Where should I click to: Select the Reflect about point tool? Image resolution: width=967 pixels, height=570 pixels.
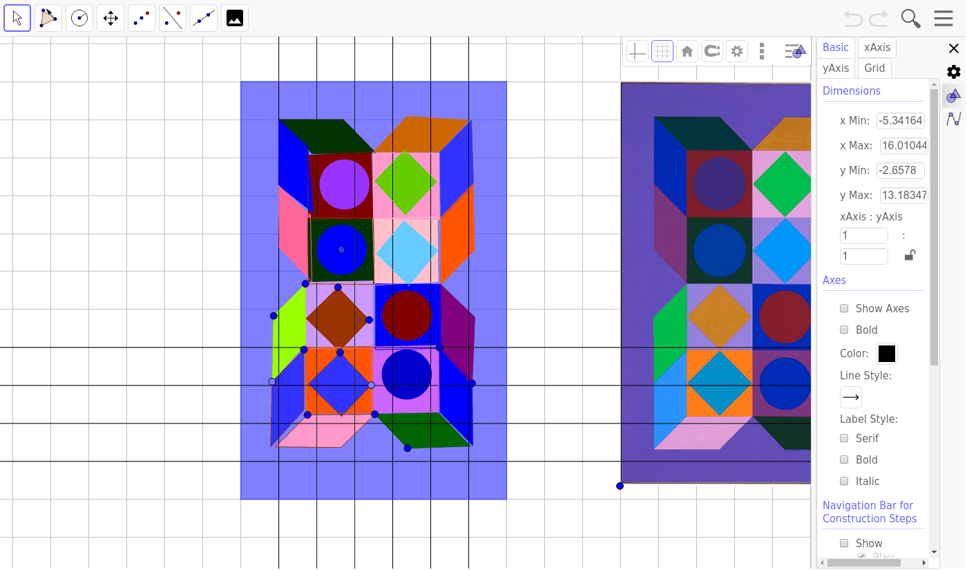click(142, 18)
